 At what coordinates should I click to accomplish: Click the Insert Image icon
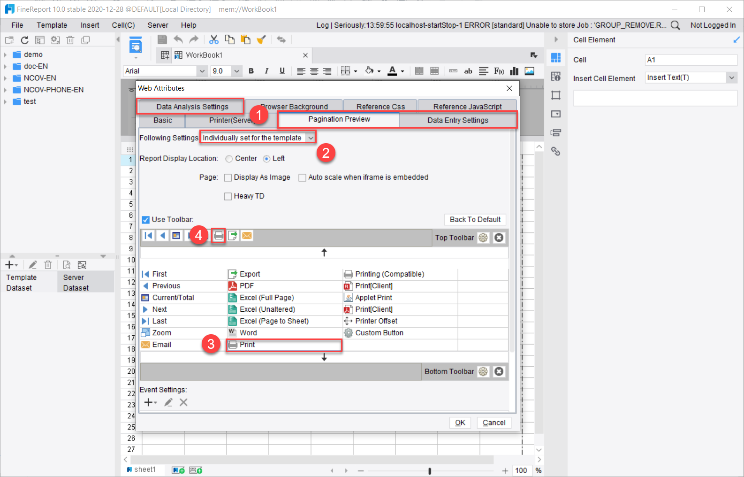[x=529, y=71]
